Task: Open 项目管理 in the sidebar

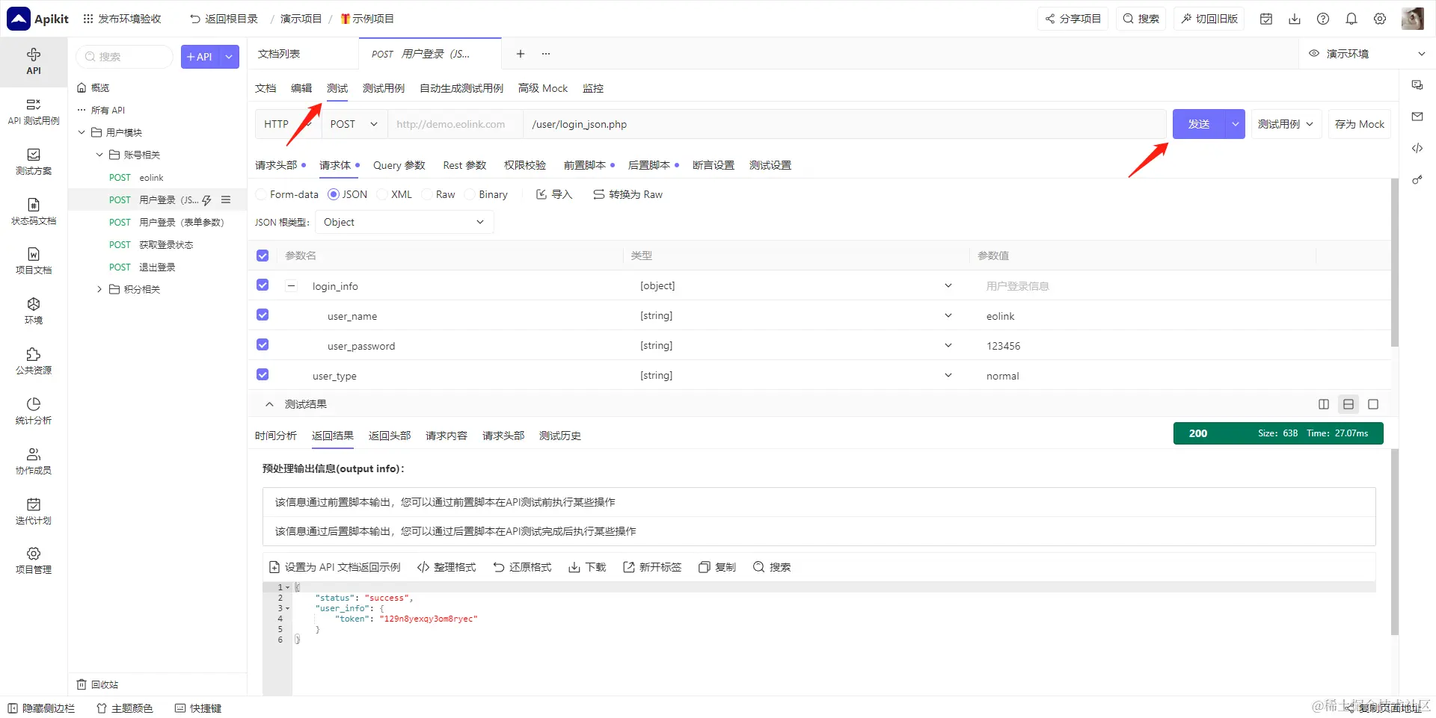Action: 34,561
